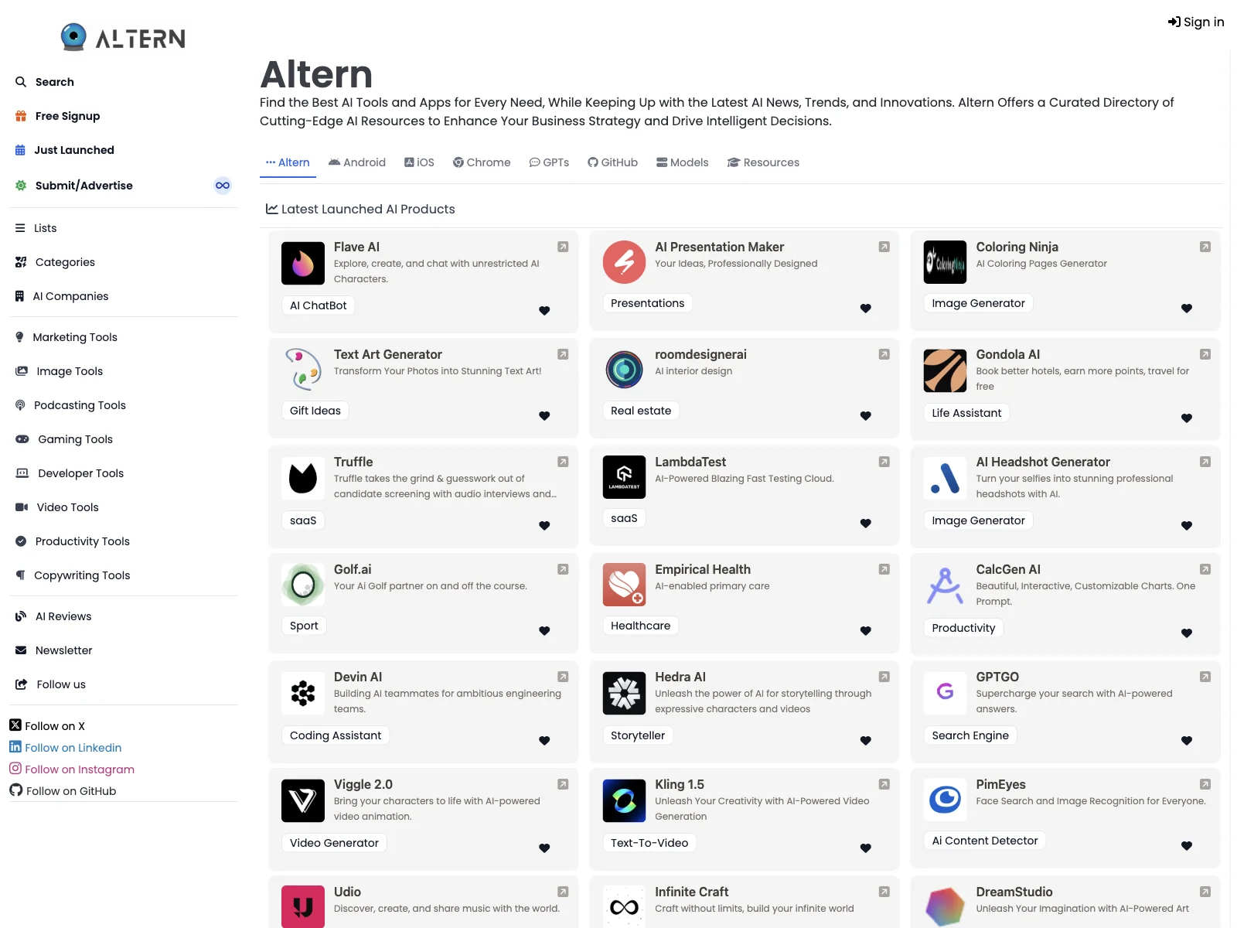Screen dimensions: 1237x928
Task: Open the LambdaTest logo icon
Action: 624,477
